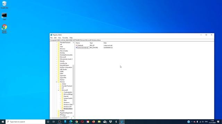Click the (value not set) data cell
This screenshot has width=222, height=124.
tap(108, 45)
